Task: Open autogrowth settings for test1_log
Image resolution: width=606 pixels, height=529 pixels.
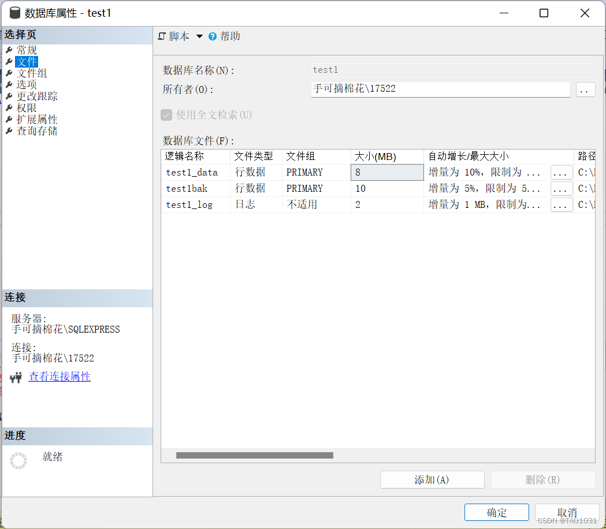Action: [561, 205]
